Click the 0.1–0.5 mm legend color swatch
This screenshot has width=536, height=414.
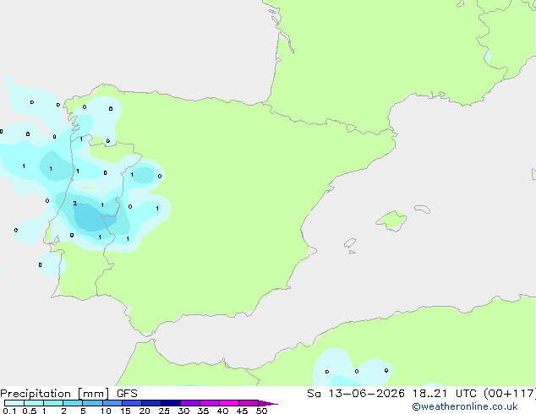point(14,403)
